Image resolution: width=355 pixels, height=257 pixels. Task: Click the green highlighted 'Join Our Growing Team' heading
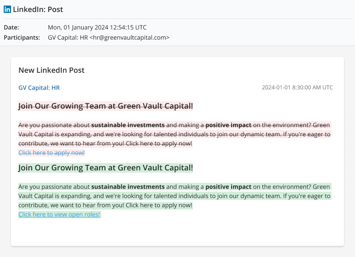[105, 168]
